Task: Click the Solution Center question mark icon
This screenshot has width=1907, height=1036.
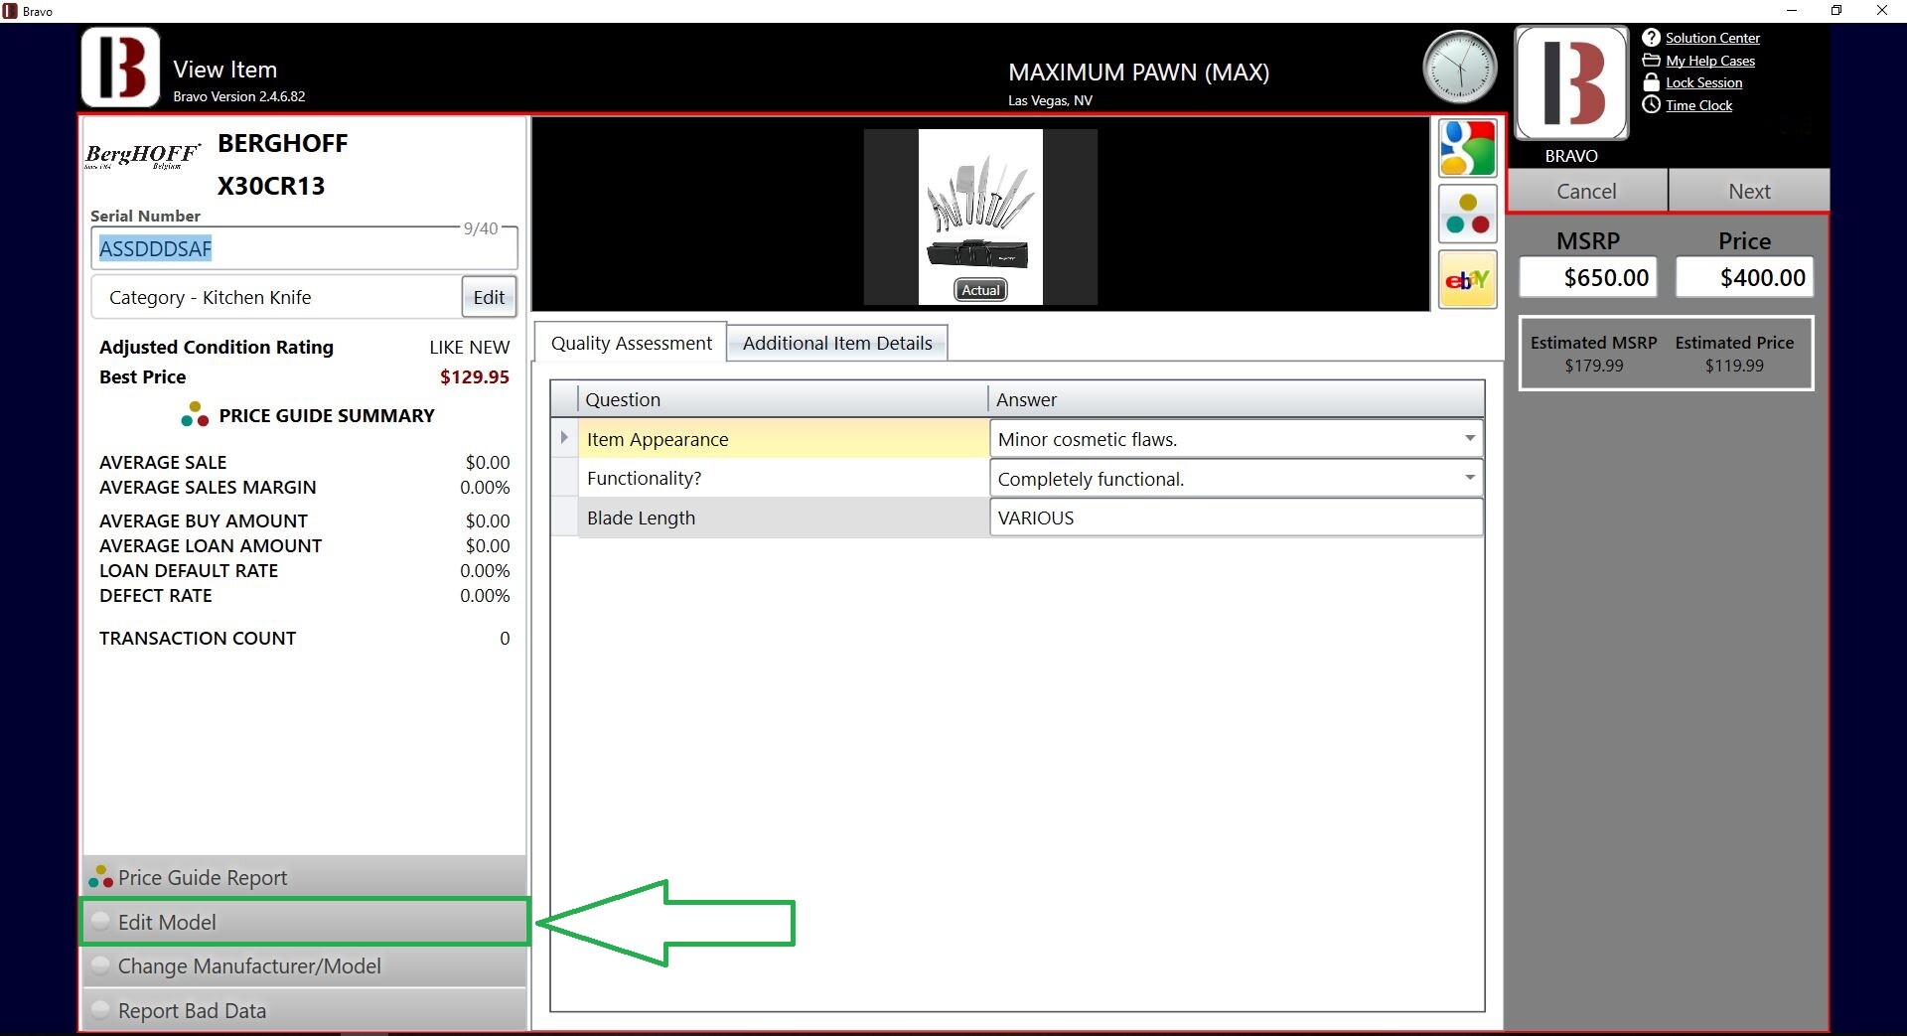Action: click(1651, 38)
